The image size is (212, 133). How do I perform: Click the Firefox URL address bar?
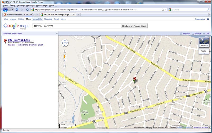(x=98, y=10)
